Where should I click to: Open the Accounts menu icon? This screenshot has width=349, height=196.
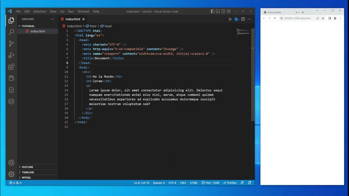tap(11, 163)
